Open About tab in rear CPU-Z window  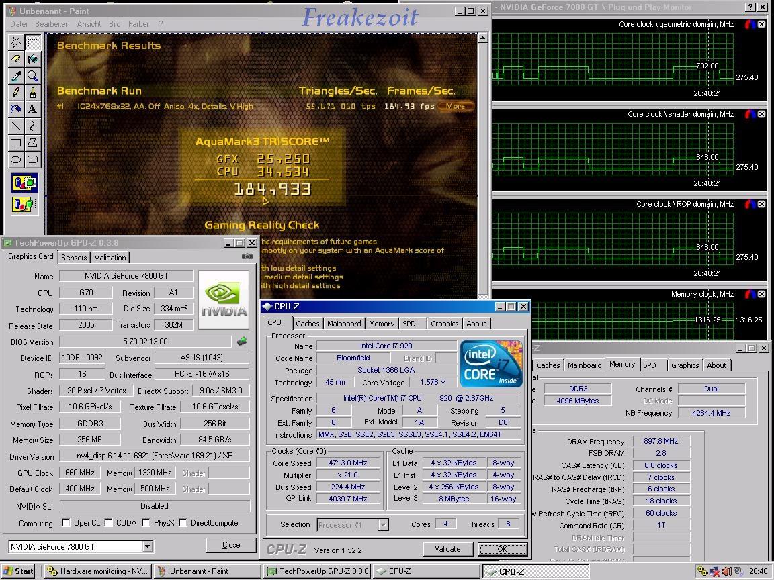click(x=717, y=365)
